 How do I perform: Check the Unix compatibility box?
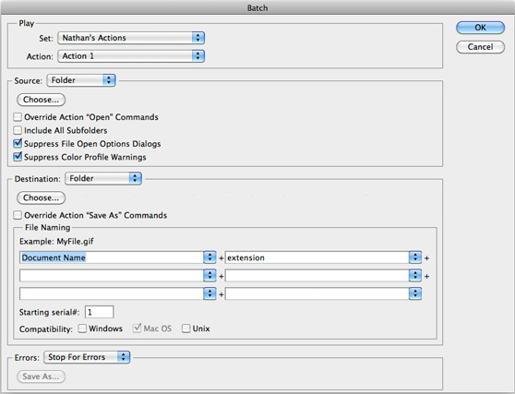point(186,328)
